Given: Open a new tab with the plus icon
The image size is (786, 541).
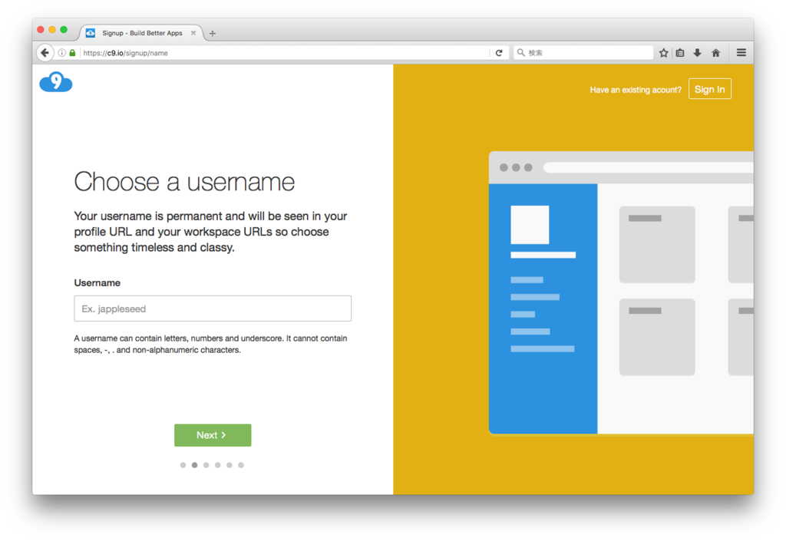Looking at the screenshot, I should click(213, 33).
